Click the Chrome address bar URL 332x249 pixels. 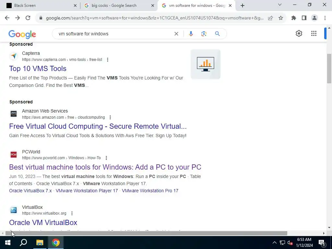coord(155,18)
